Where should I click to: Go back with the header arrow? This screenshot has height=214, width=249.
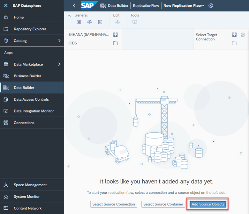74,6
